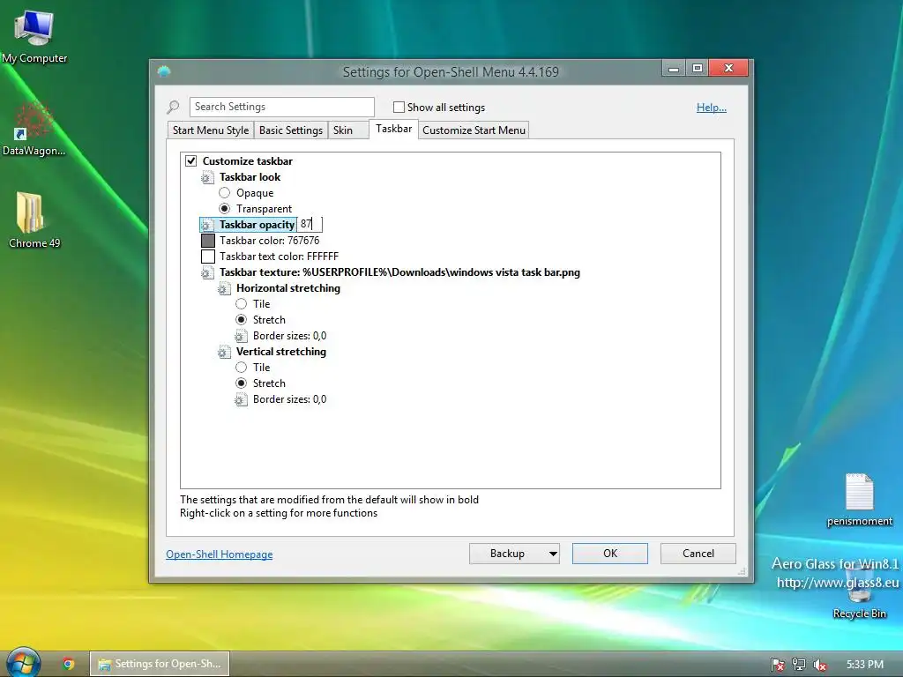Select the Taskbar color: 767676 text

[270, 241]
